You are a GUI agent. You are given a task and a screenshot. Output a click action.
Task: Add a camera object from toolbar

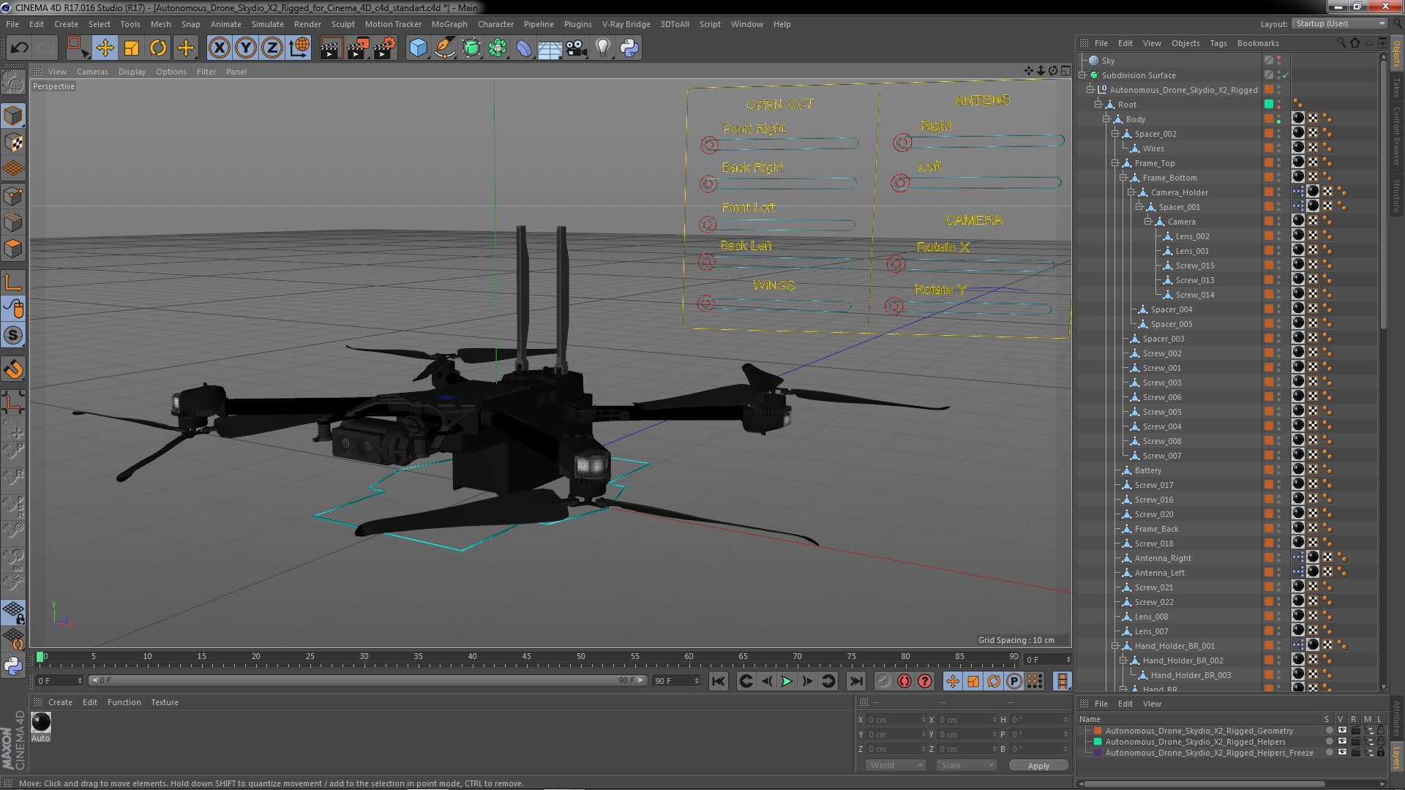(577, 48)
